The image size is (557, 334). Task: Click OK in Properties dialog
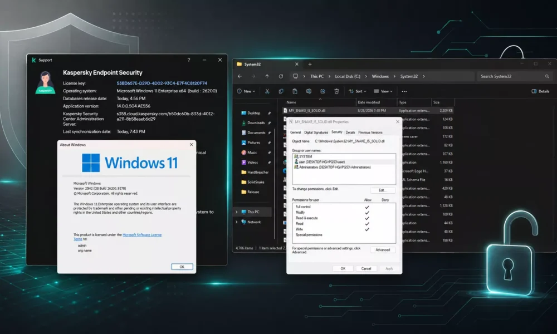tap(343, 268)
